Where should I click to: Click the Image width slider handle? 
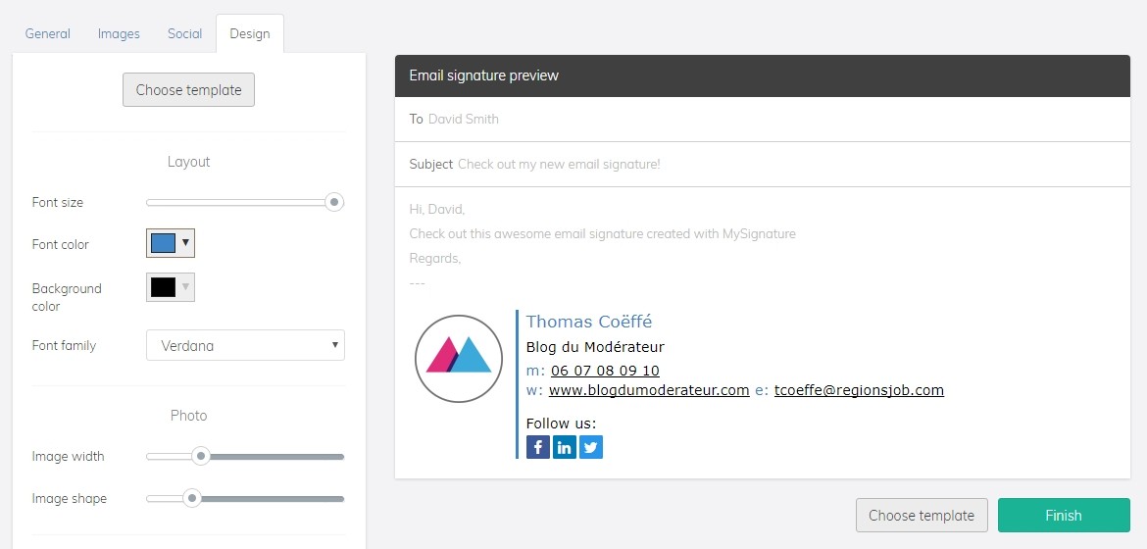pyautogui.click(x=200, y=457)
